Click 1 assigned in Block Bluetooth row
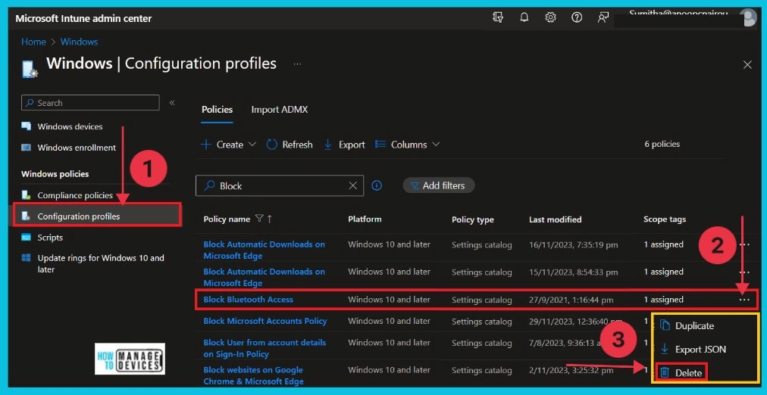The height and width of the screenshot is (395, 767). (x=663, y=300)
